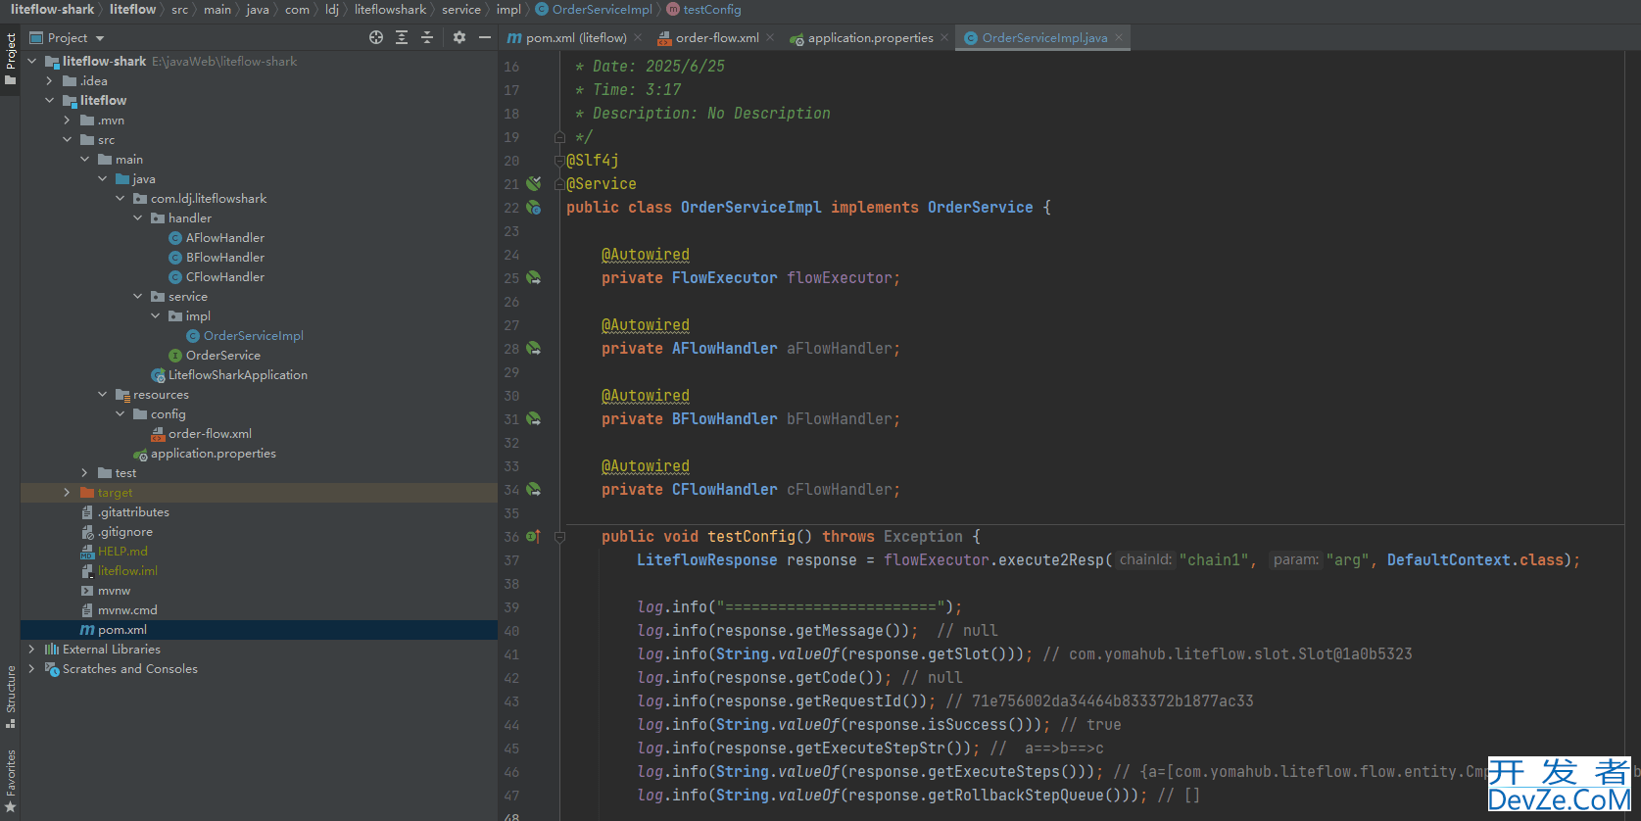The width and height of the screenshot is (1641, 821).
Task: Expand Scratches and Consoles node
Action: point(32,668)
